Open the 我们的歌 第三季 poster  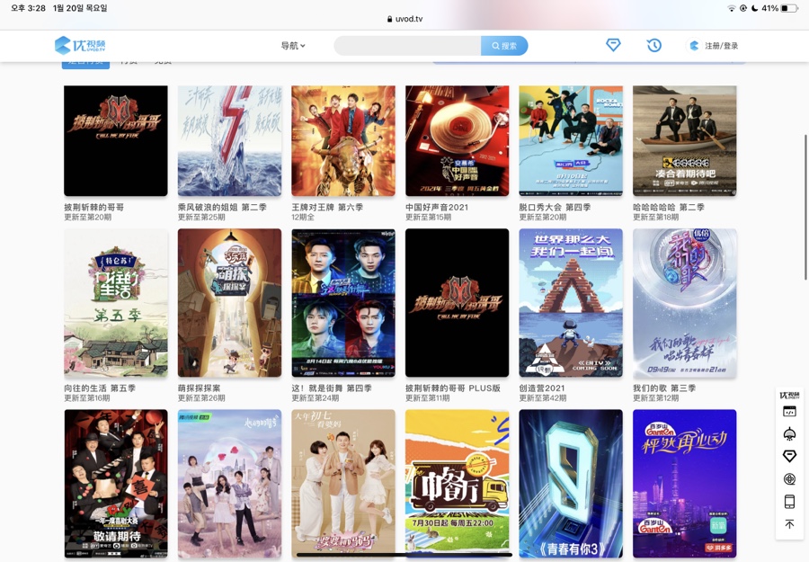[685, 303]
